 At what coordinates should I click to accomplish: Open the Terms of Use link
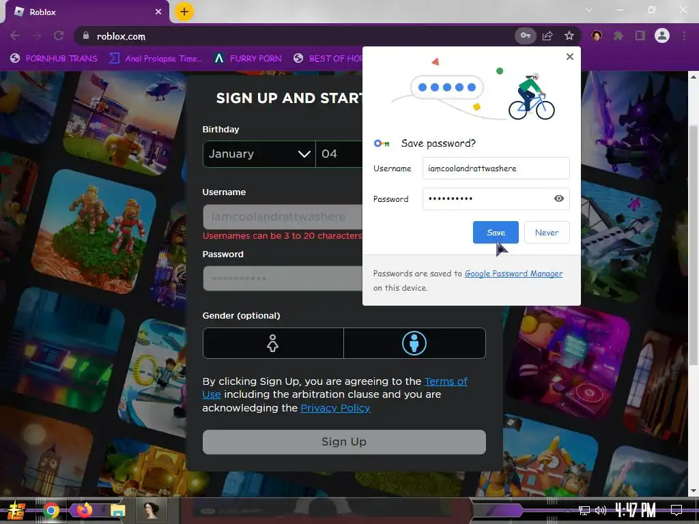(x=446, y=381)
